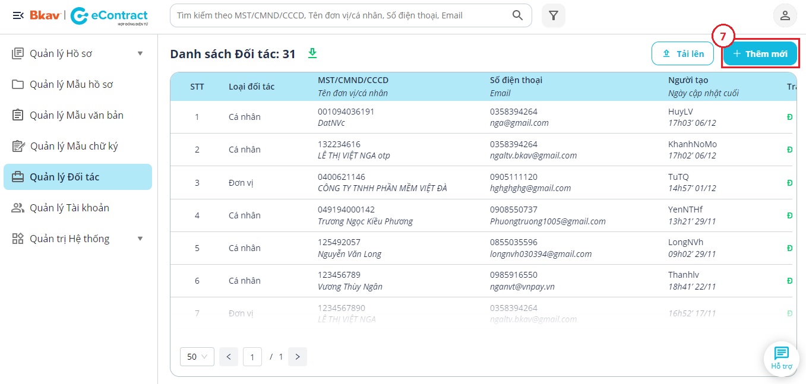Download the partner list via green arrow

(312, 53)
